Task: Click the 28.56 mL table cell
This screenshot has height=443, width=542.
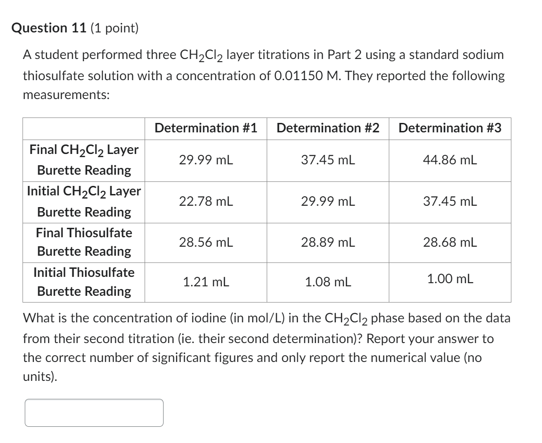Action: click(206, 242)
